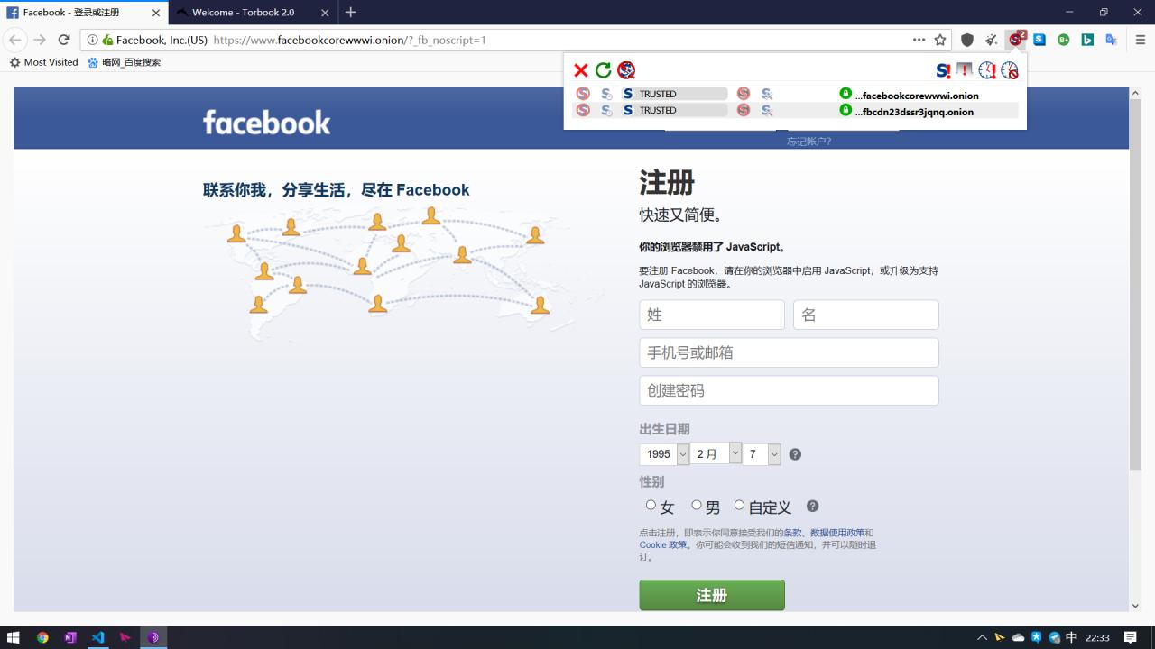Screen dimensions: 1155x649
Task: Click the blue S with exclamation mark icon
Action: click(943, 70)
